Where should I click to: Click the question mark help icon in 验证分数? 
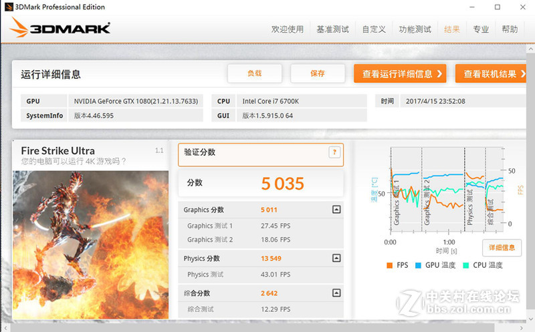point(334,152)
